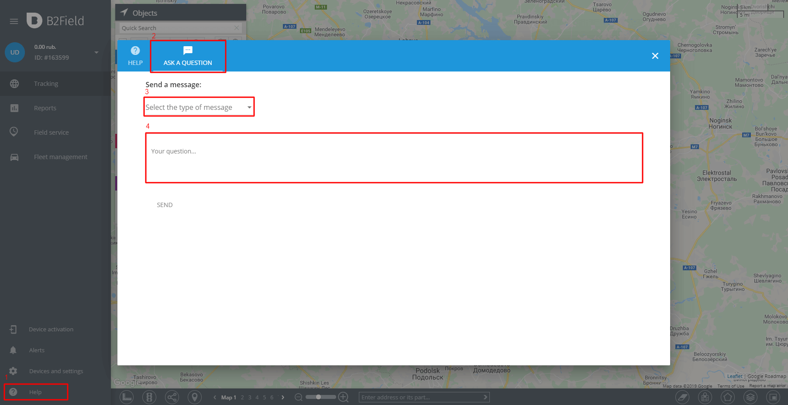Go to Field service
788x405 pixels.
[55, 133]
